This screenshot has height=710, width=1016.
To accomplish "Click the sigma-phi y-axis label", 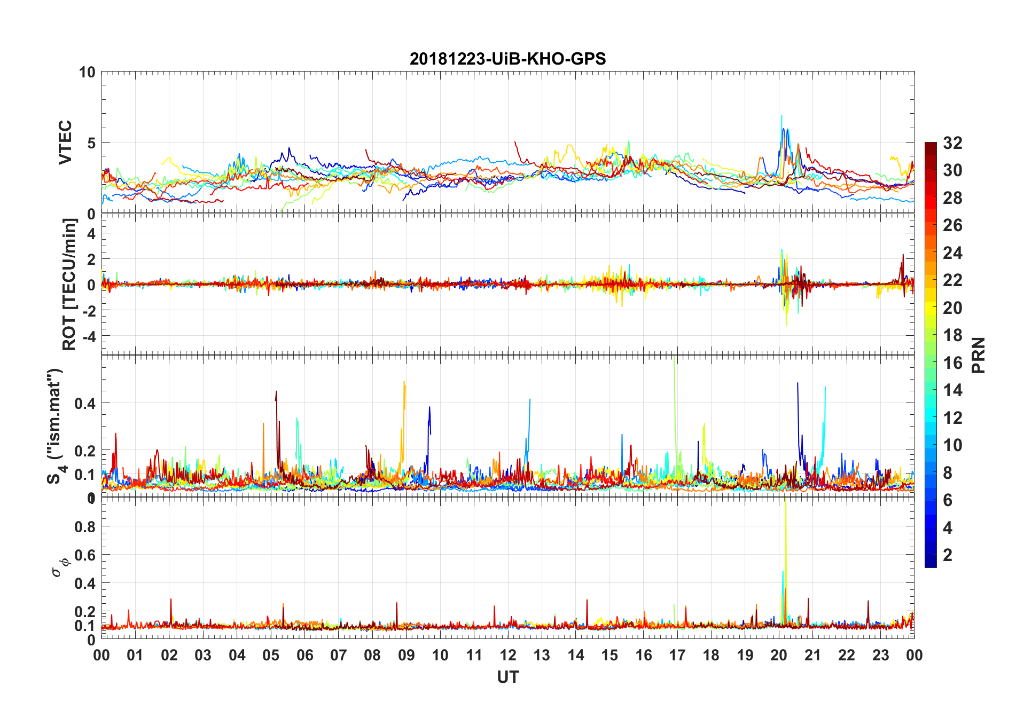I will coord(60,567).
